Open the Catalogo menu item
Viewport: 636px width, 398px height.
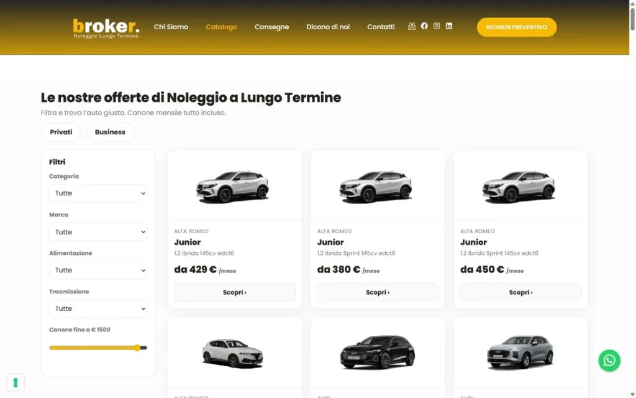tap(222, 27)
